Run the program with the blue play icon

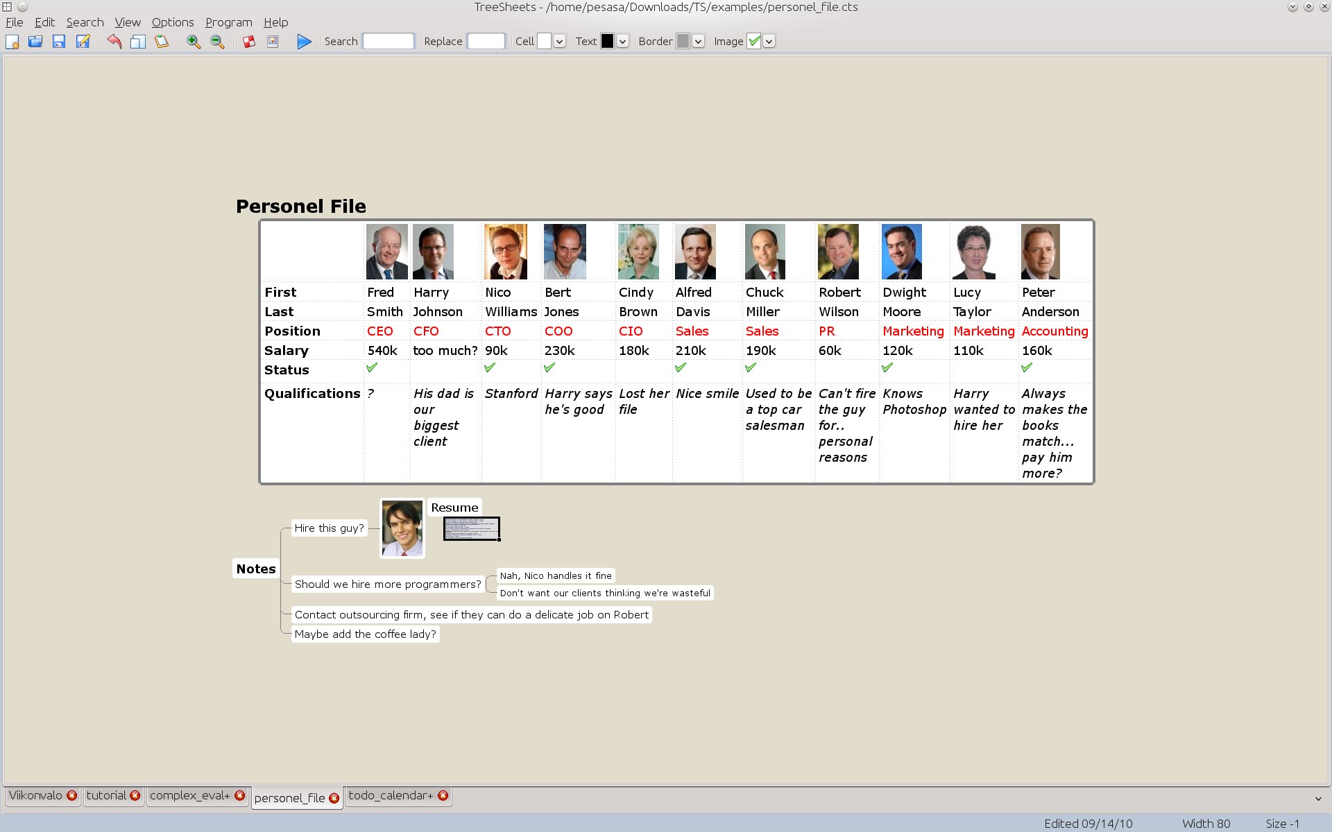304,42
